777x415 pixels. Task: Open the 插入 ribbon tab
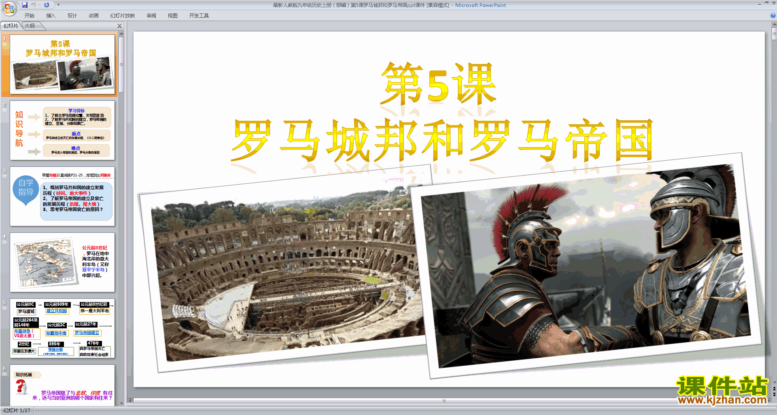pyautogui.click(x=51, y=16)
